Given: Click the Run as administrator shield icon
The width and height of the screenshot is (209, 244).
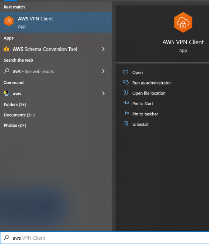Looking at the screenshot, I should (x=126, y=82).
